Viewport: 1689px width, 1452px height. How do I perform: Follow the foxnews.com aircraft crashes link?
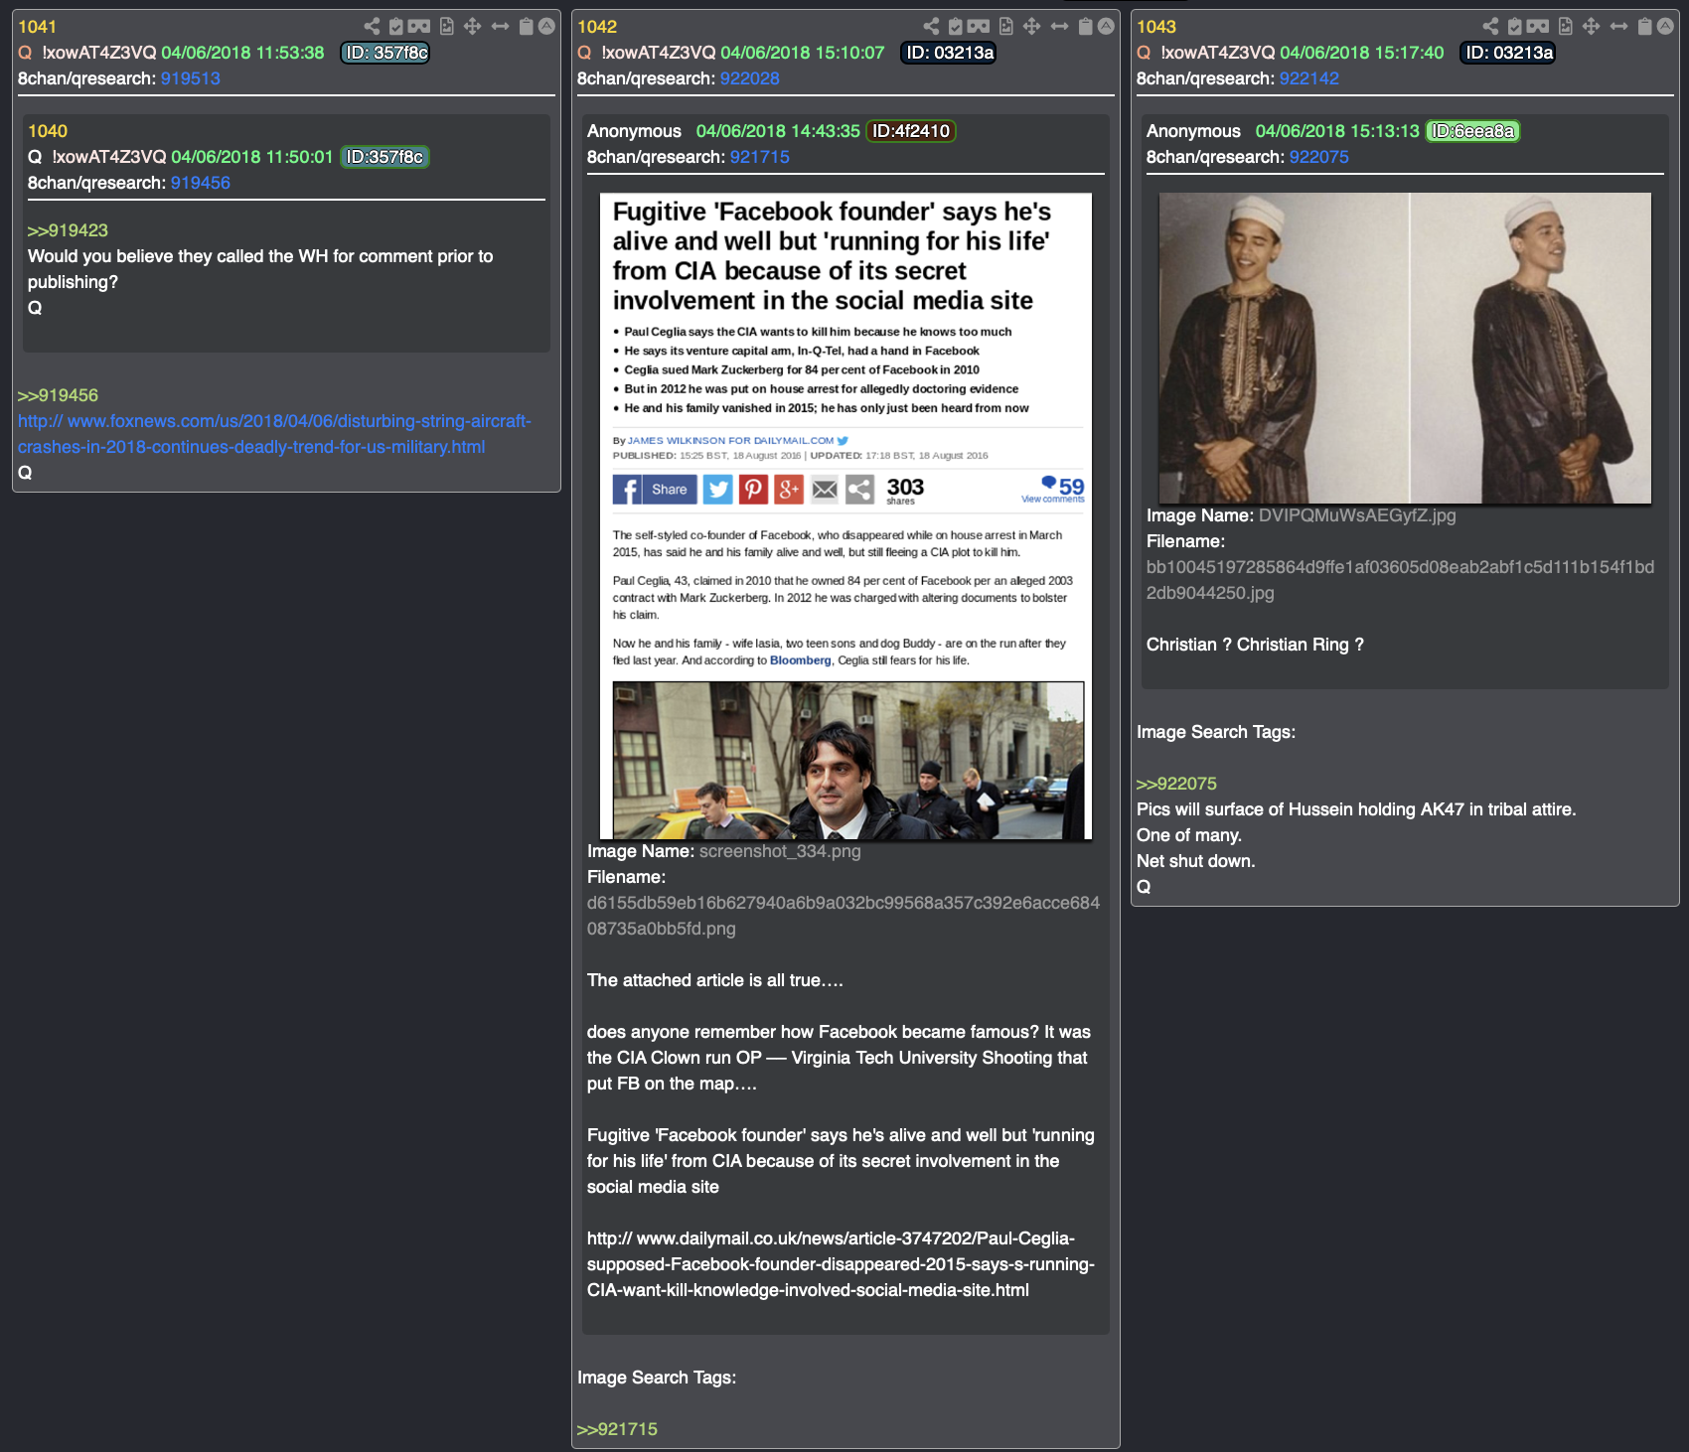[274, 434]
